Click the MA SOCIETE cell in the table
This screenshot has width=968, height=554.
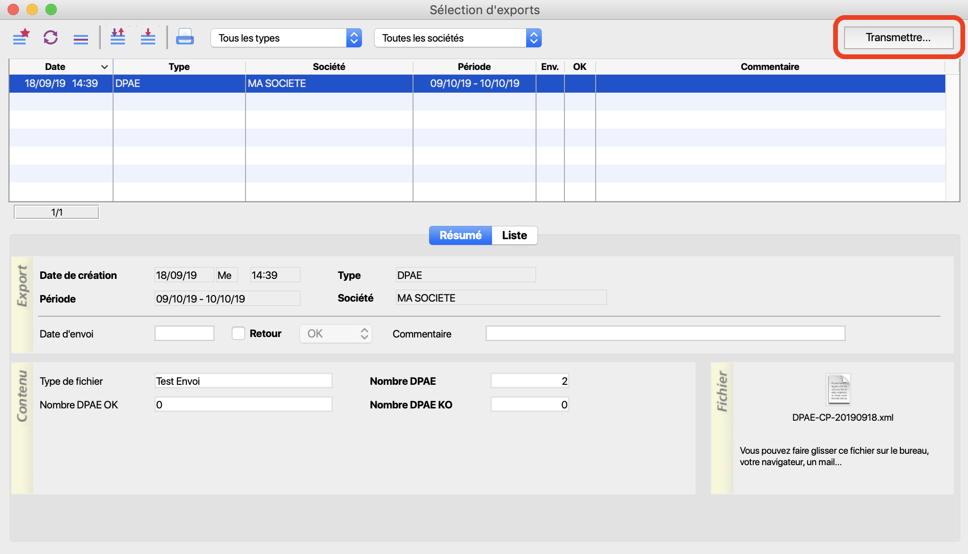point(329,84)
